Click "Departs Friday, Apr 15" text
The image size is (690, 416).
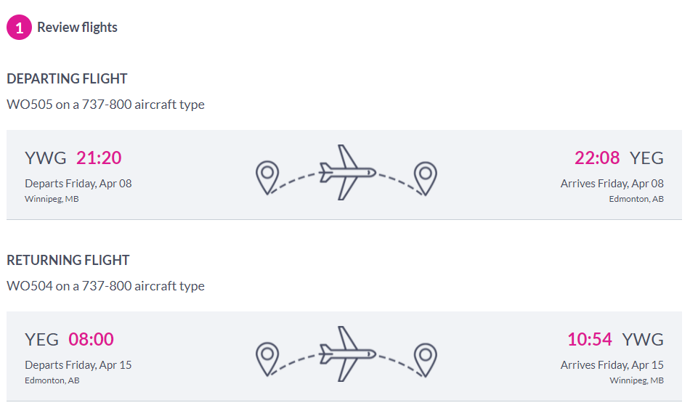point(78,364)
